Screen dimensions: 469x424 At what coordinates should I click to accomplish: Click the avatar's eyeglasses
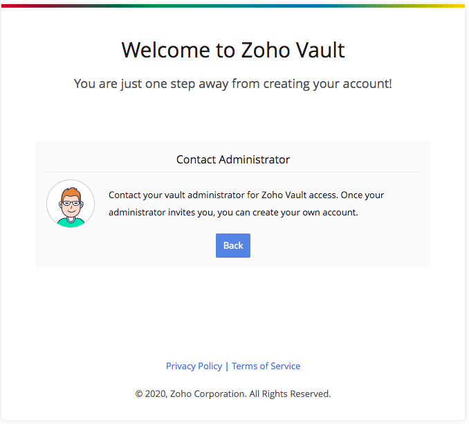point(71,204)
